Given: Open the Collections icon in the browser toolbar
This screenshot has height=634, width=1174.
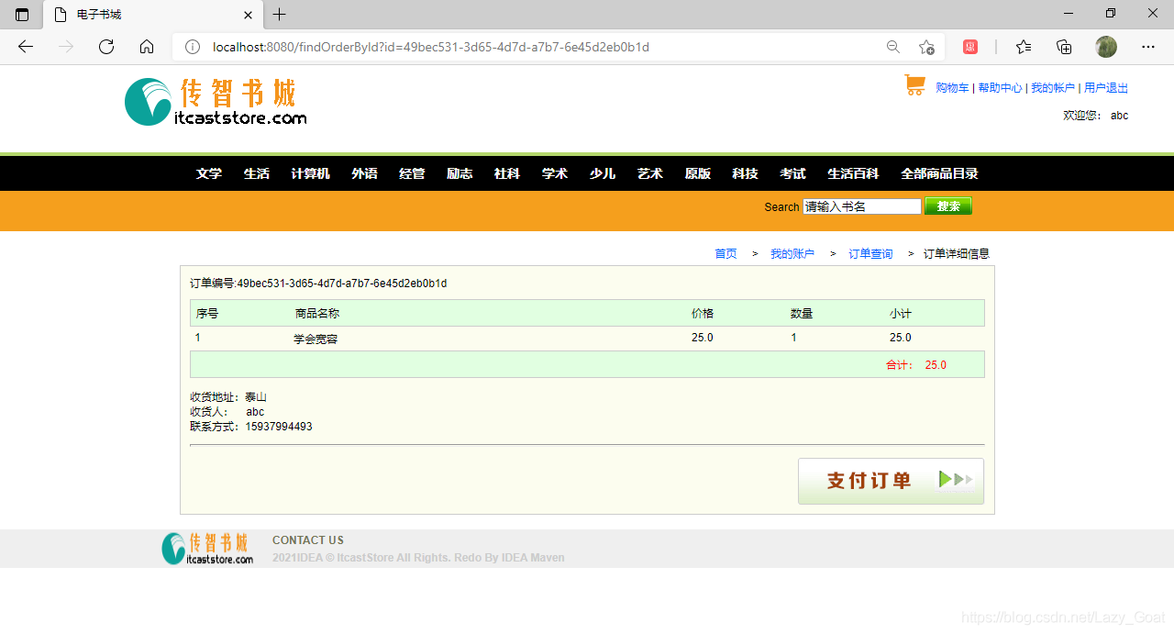Looking at the screenshot, I should [1064, 47].
